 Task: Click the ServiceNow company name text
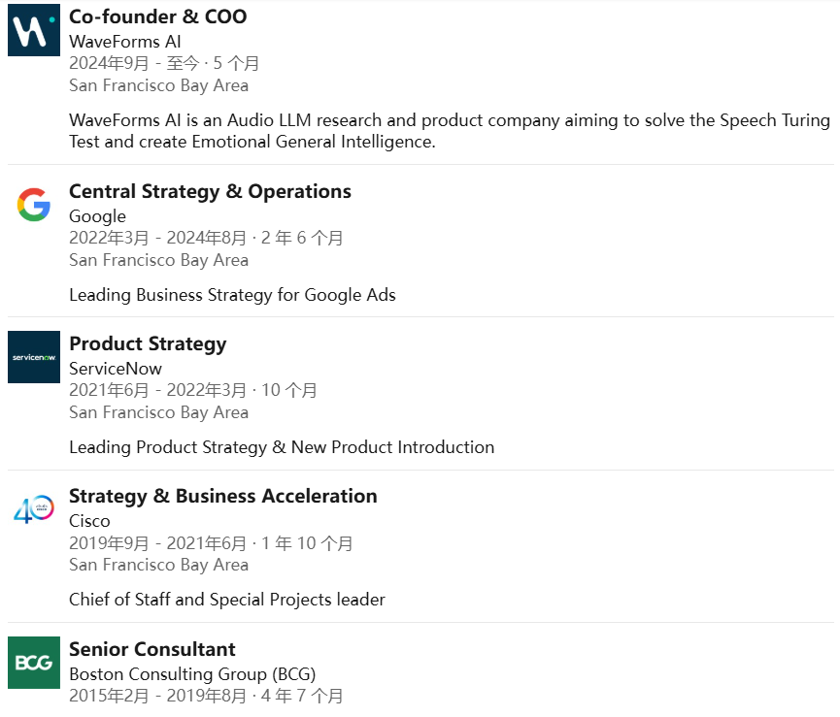pyautogui.click(x=116, y=369)
